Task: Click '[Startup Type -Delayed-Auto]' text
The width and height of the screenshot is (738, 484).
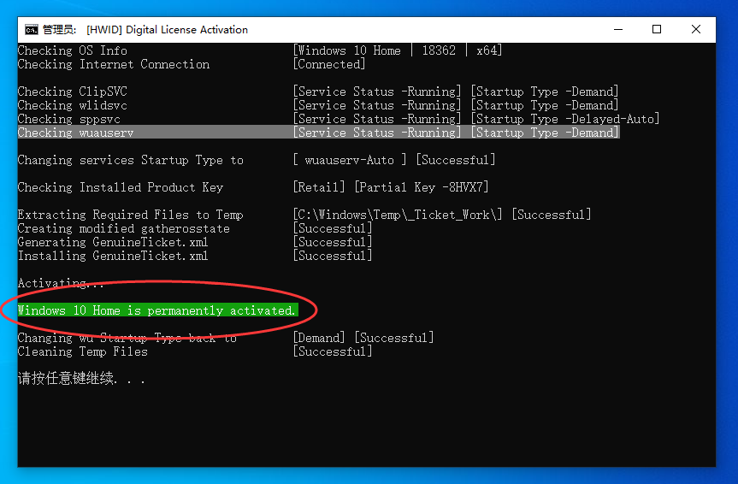Action: (x=565, y=119)
